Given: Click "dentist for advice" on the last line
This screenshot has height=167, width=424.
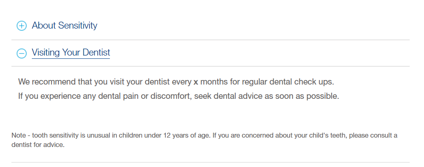Looking at the screenshot, I should (38, 145).
